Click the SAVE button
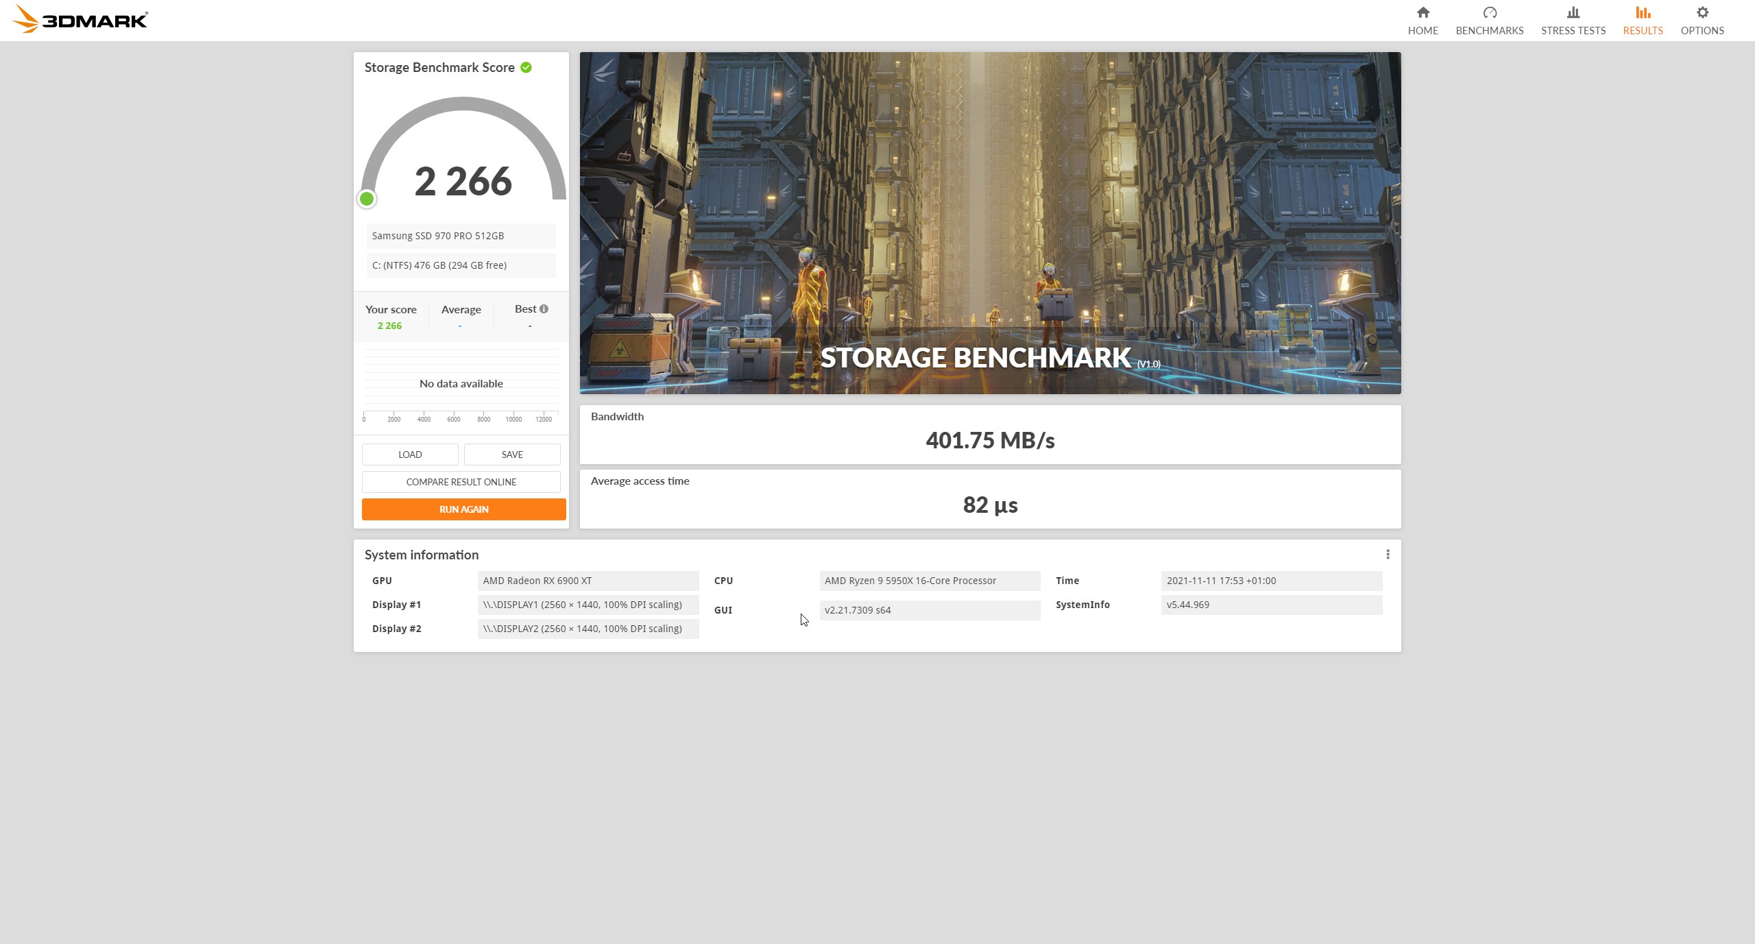This screenshot has height=944, width=1755. point(511,454)
